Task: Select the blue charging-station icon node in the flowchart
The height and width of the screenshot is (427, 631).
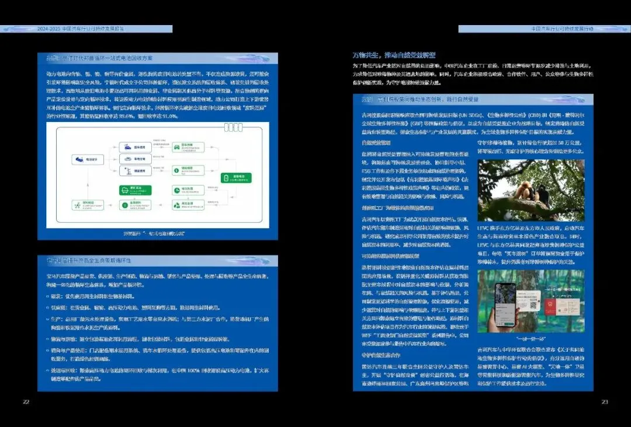Action: pyautogui.click(x=135, y=171)
